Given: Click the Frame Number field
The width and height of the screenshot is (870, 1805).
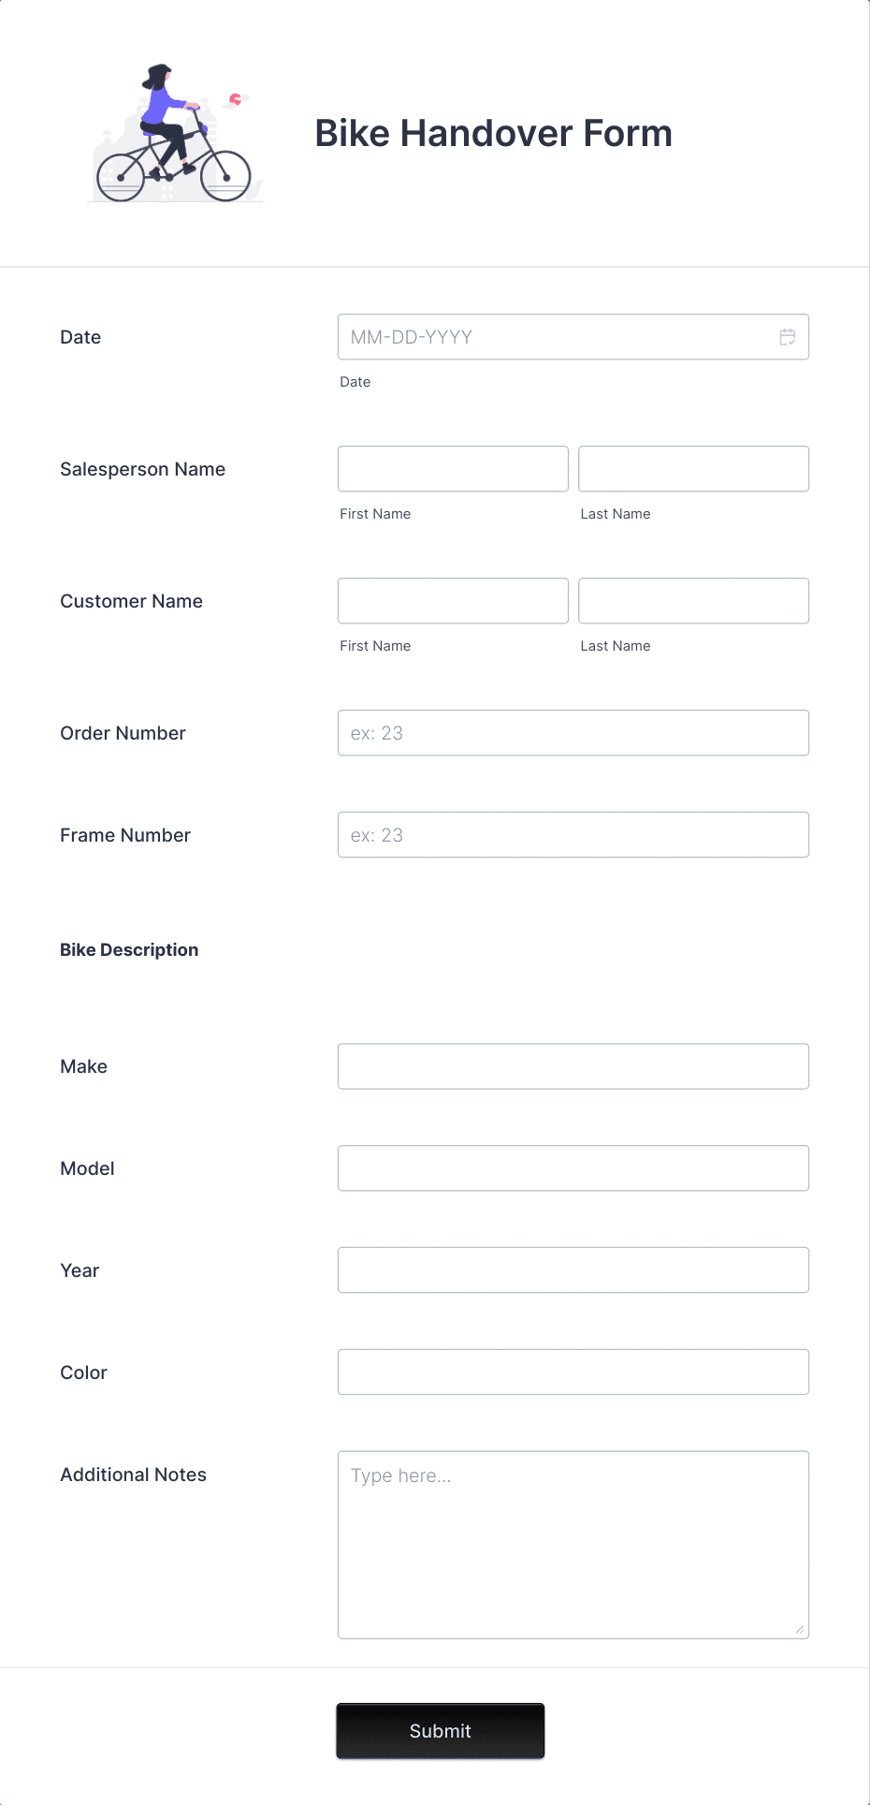Looking at the screenshot, I should tap(573, 834).
